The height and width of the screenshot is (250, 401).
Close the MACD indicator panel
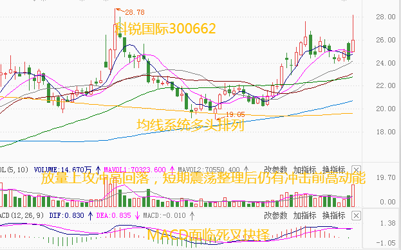(x=356, y=215)
